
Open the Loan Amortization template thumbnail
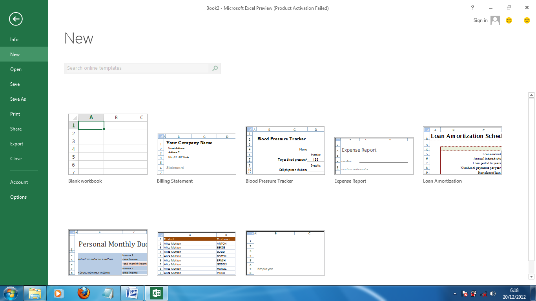click(463, 150)
